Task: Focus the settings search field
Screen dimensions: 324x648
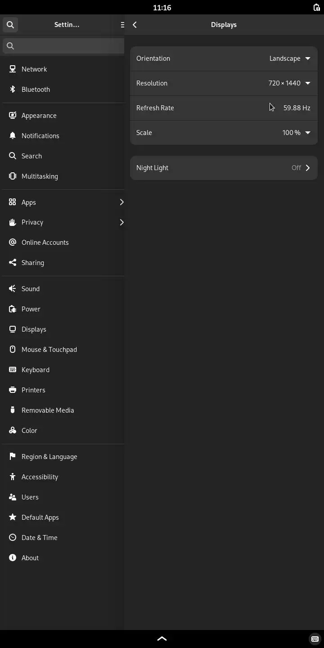Action: click(x=67, y=45)
